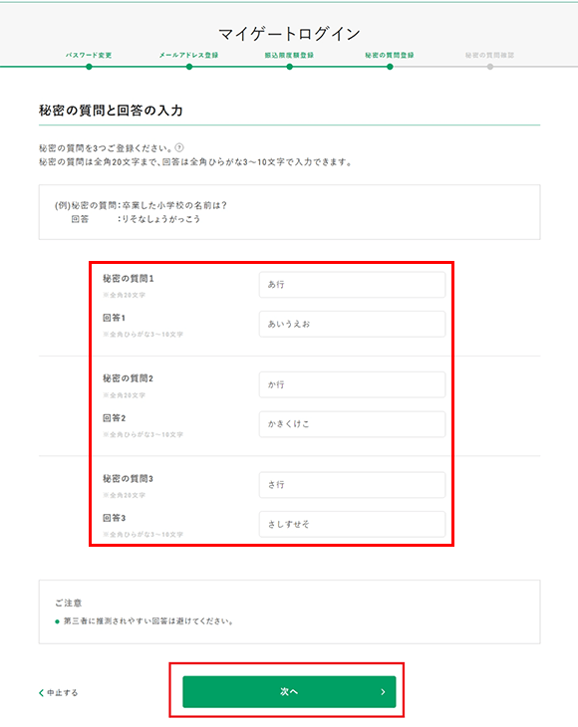Click the help question mark icon
The width and height of the screenshot is (578, 727).
(179, 148)
